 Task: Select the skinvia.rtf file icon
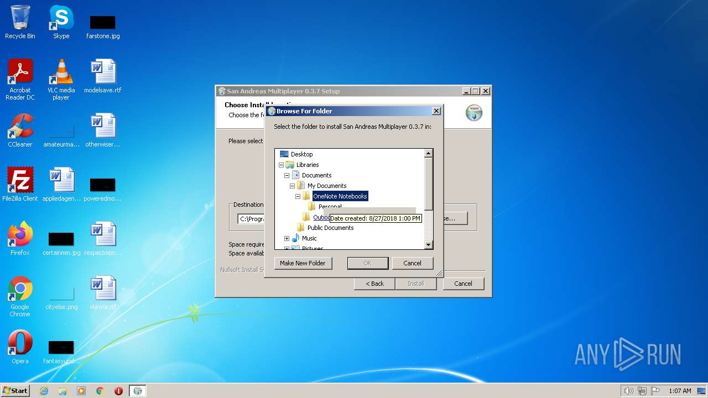(x=103, y=293)
